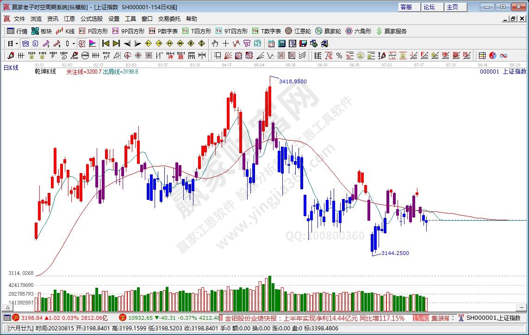
Task: Expand the candlestick style dropdown arrow
Action: 74,43
